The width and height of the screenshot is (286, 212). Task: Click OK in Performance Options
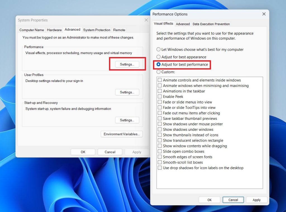[209, 200]
